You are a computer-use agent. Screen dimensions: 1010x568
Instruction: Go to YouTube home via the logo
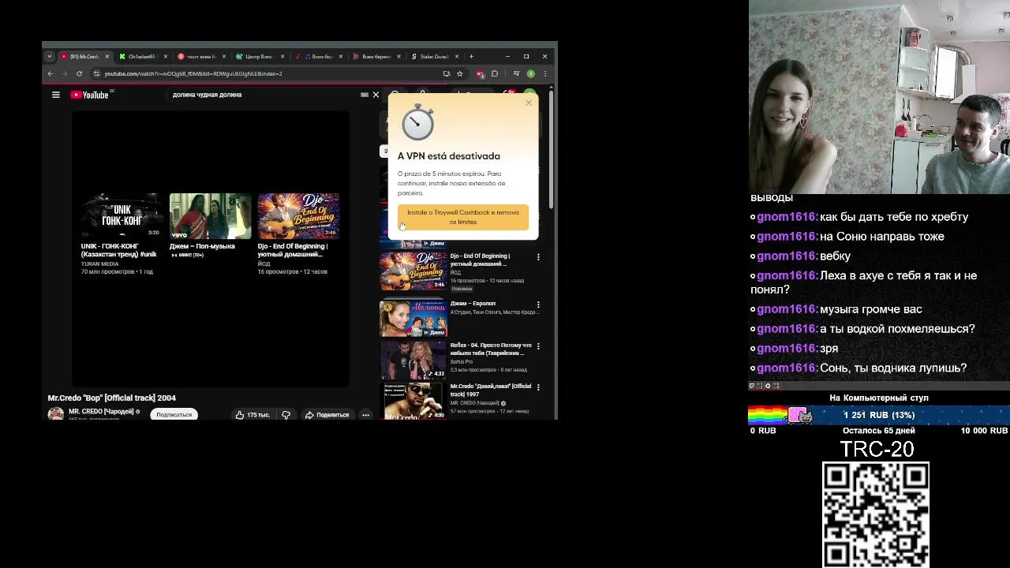click(x=89, y=95)
